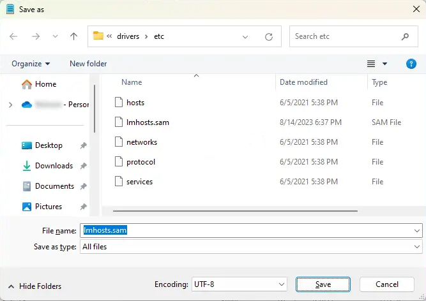Open the File name dropdown arrow
The height and width of the screenshot is (301, 426).
[417, 231]
